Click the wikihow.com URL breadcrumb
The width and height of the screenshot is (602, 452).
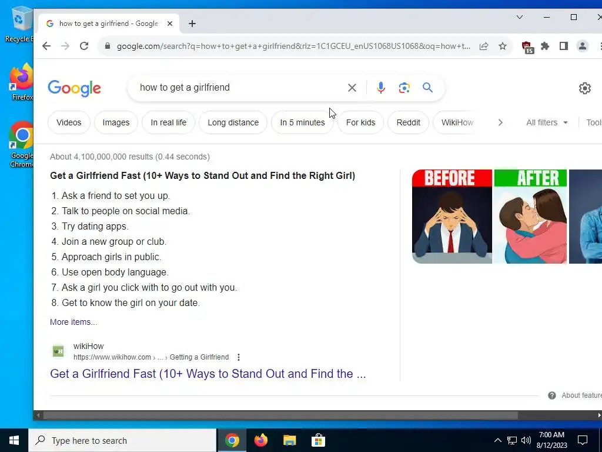pos(151,357)
